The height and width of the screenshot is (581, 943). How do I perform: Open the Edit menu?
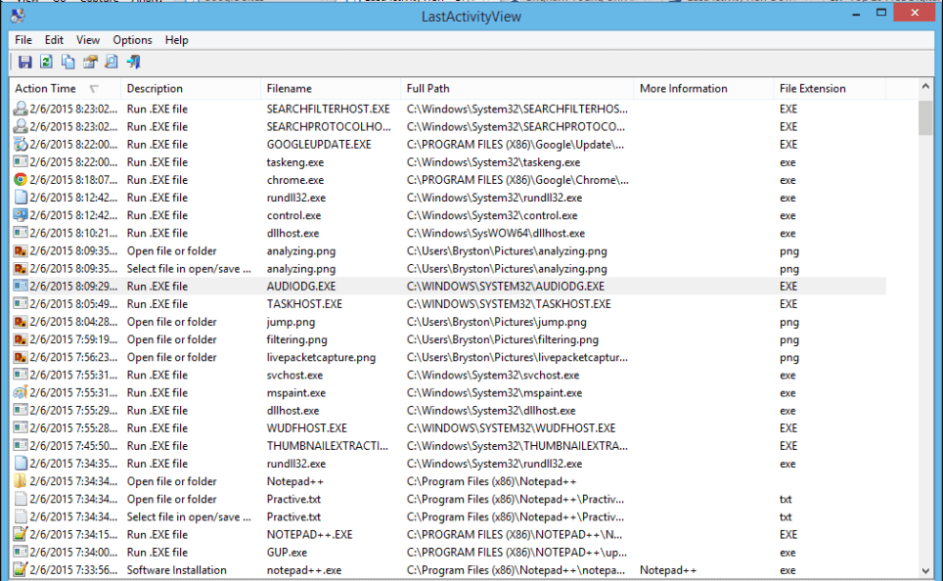point(54,40)
